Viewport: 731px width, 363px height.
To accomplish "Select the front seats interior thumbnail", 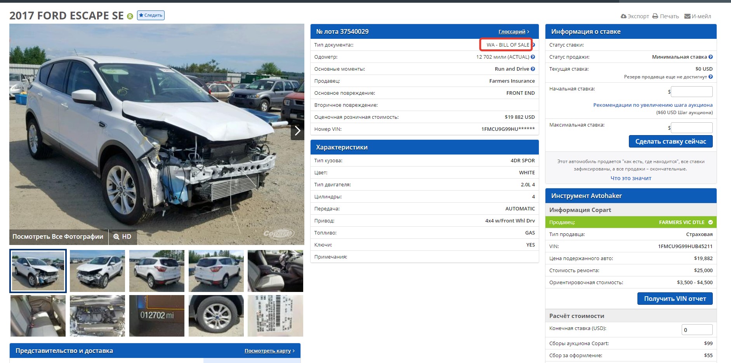I will click(275, 271).
